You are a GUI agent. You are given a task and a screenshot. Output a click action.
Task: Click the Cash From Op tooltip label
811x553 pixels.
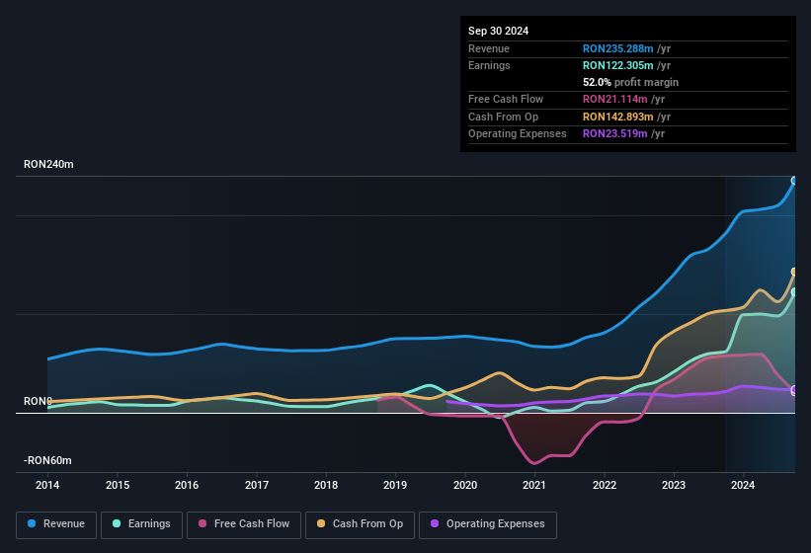503,117
